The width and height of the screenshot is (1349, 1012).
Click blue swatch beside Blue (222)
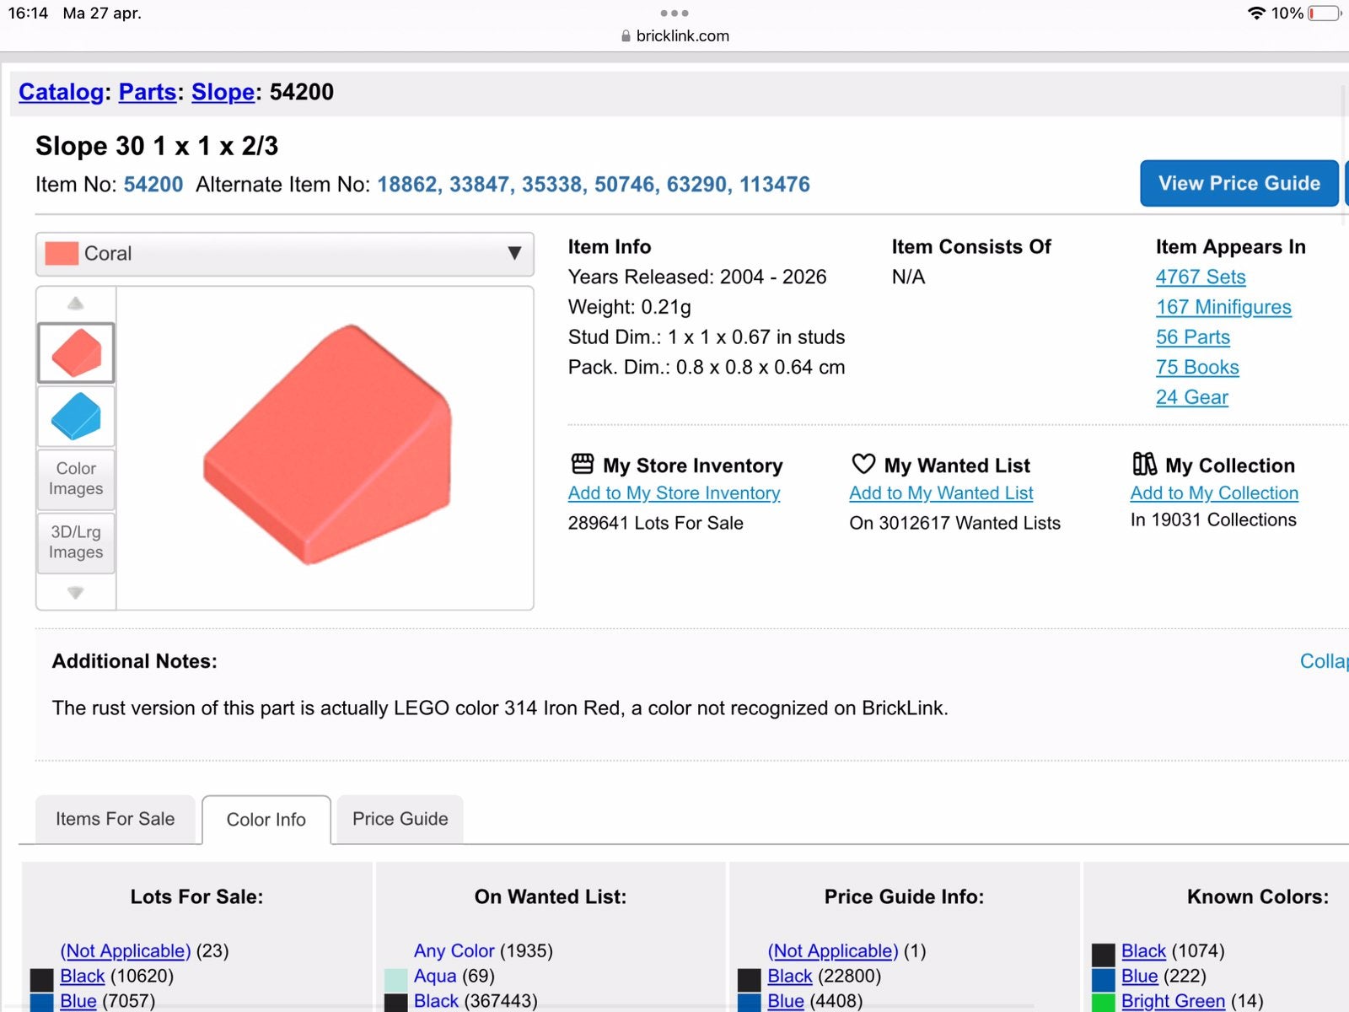pyautogui.click(x=1104, y=979)
